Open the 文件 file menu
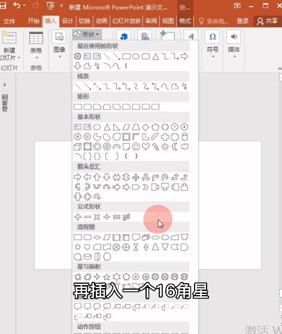 [x=9, y=21]
